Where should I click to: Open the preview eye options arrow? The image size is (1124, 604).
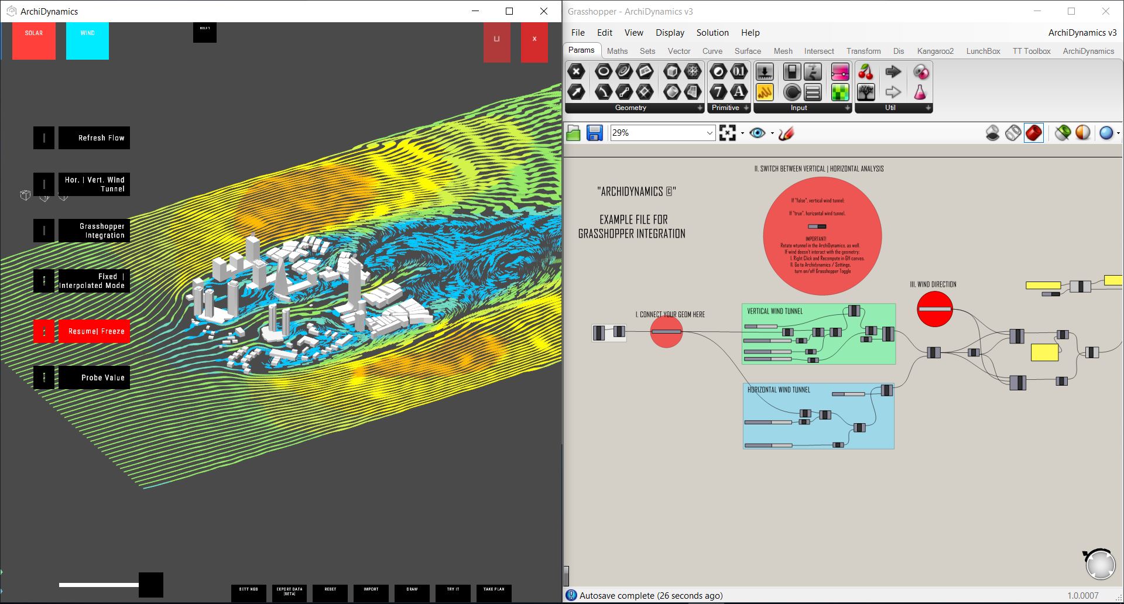point(772,133)
